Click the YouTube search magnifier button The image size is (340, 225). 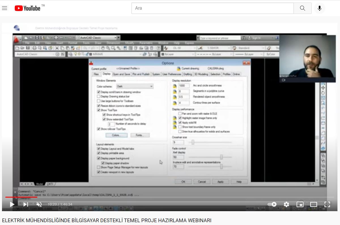click(302, 8)
